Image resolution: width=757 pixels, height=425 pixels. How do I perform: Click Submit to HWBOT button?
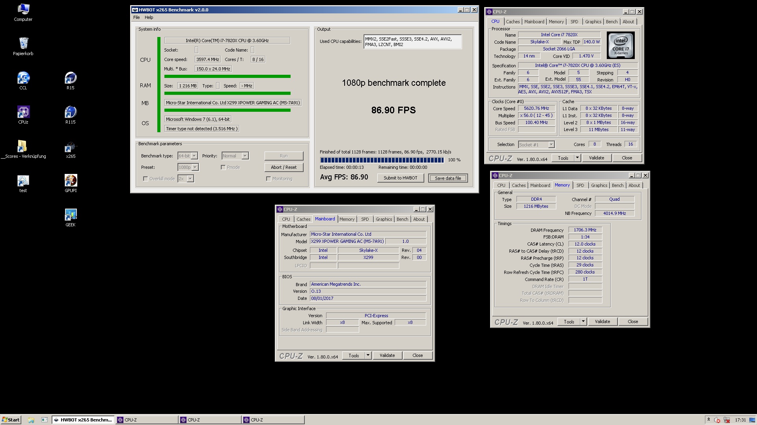[400, 178]
